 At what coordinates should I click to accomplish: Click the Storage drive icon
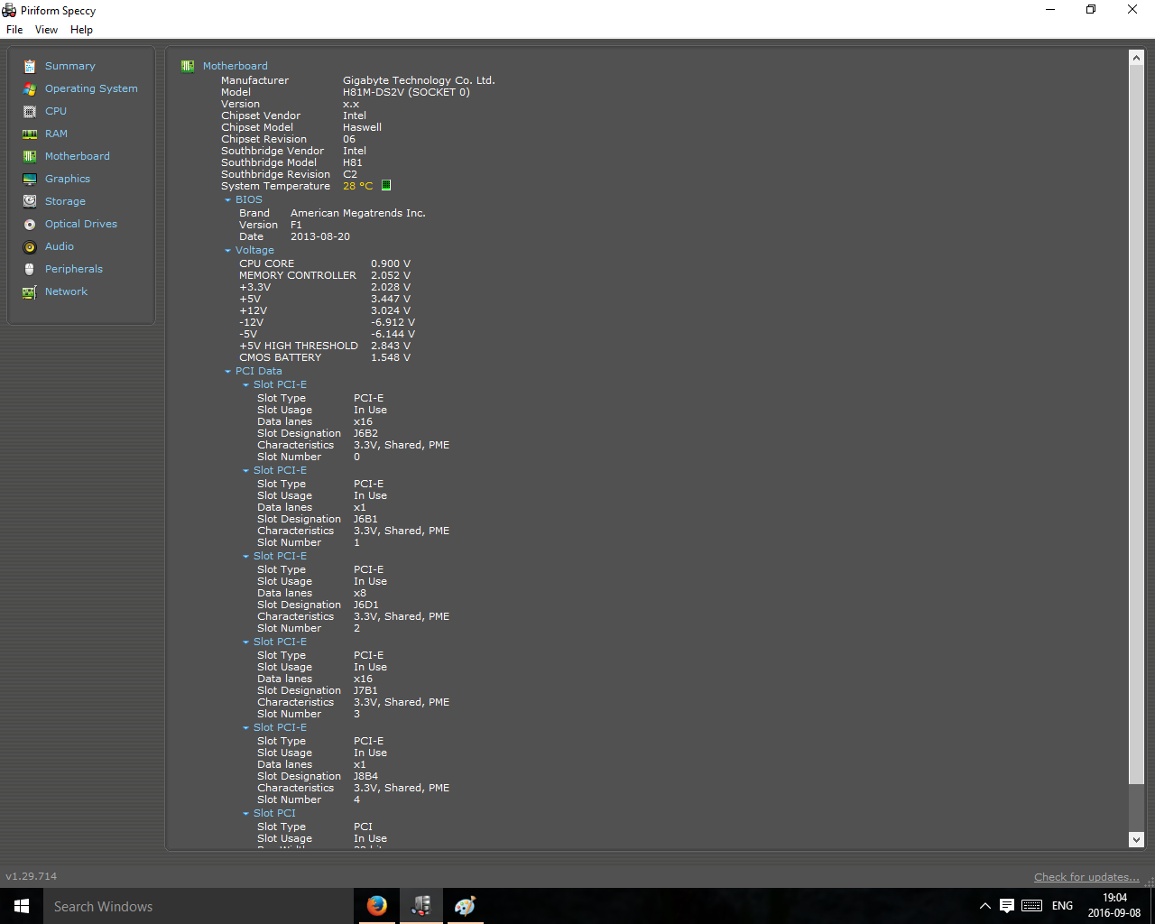tap(30, 201)
